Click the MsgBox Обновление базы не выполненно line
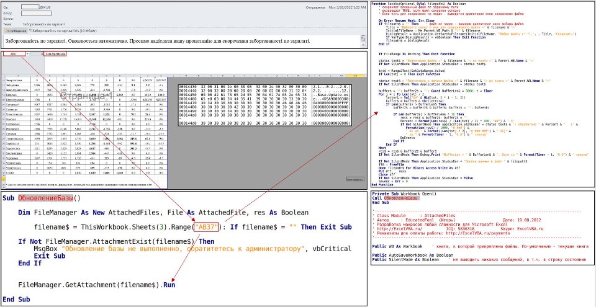The width and height of the screenshot is (596, 307). pos(192,249)
